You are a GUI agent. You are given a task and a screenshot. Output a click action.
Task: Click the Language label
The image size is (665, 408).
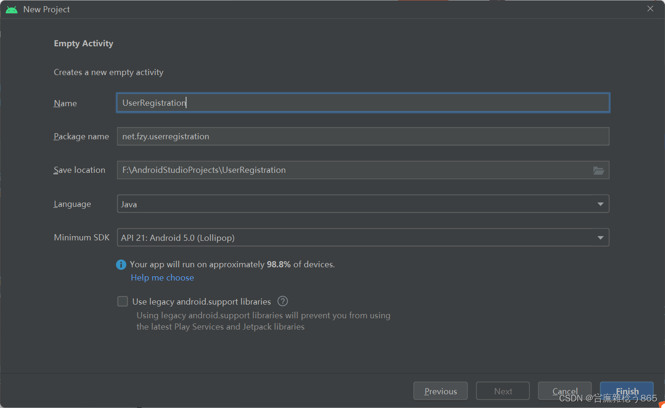[72, 204]
